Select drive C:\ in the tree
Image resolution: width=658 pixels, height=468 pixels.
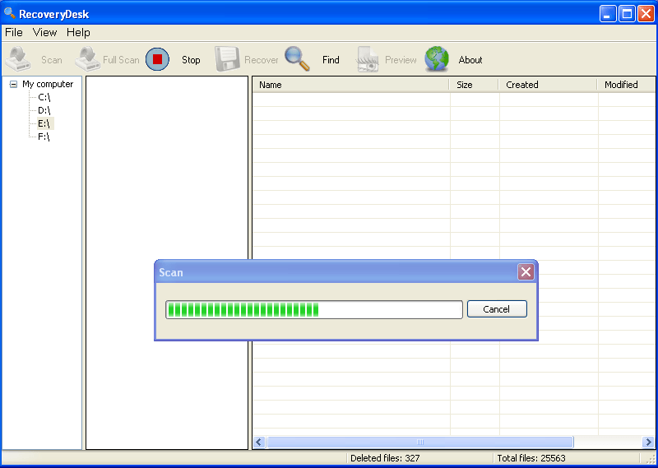44,97
